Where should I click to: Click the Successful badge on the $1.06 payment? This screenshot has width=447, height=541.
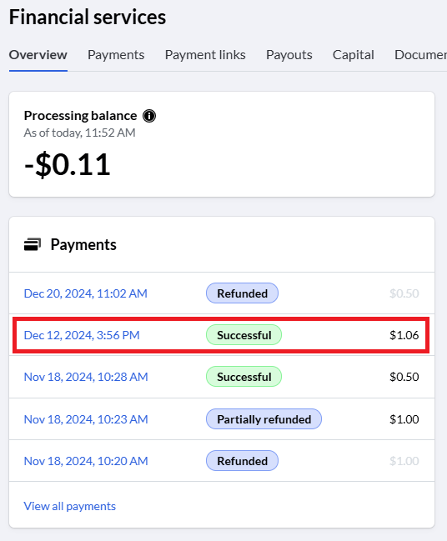pos(244,335)
